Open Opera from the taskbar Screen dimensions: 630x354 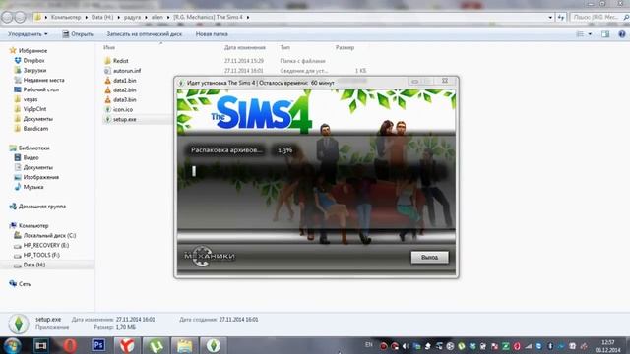(x=70, y=345)
